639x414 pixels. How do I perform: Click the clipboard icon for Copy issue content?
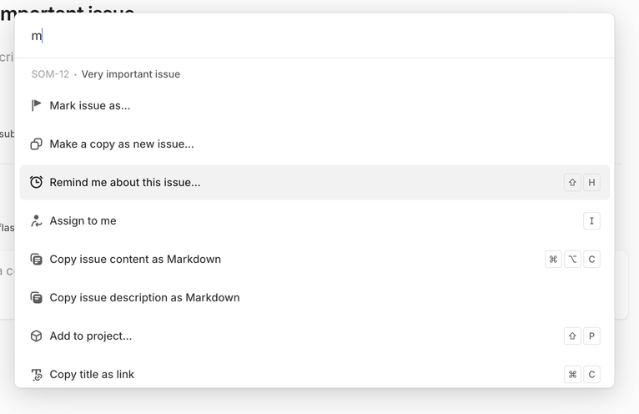pos(36,259)
